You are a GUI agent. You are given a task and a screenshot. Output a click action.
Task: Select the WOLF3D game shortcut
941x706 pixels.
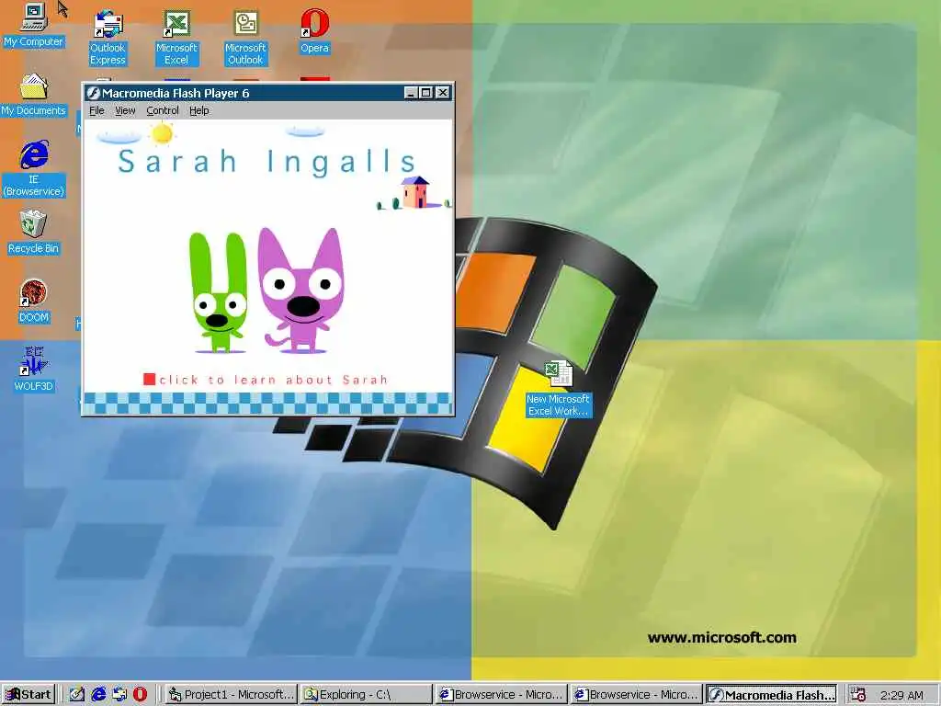pos(34,370)
